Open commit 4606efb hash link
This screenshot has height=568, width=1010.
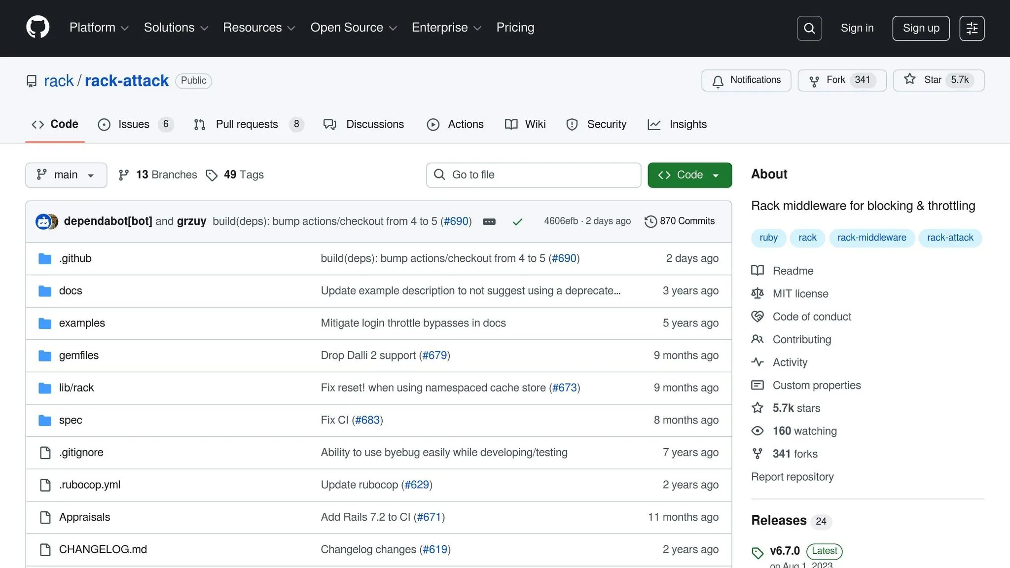click(x=561, y=221)
